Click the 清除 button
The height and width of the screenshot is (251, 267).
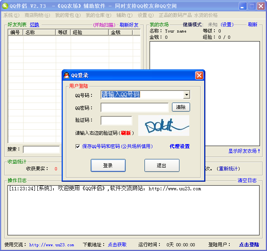tap(181, 107)
